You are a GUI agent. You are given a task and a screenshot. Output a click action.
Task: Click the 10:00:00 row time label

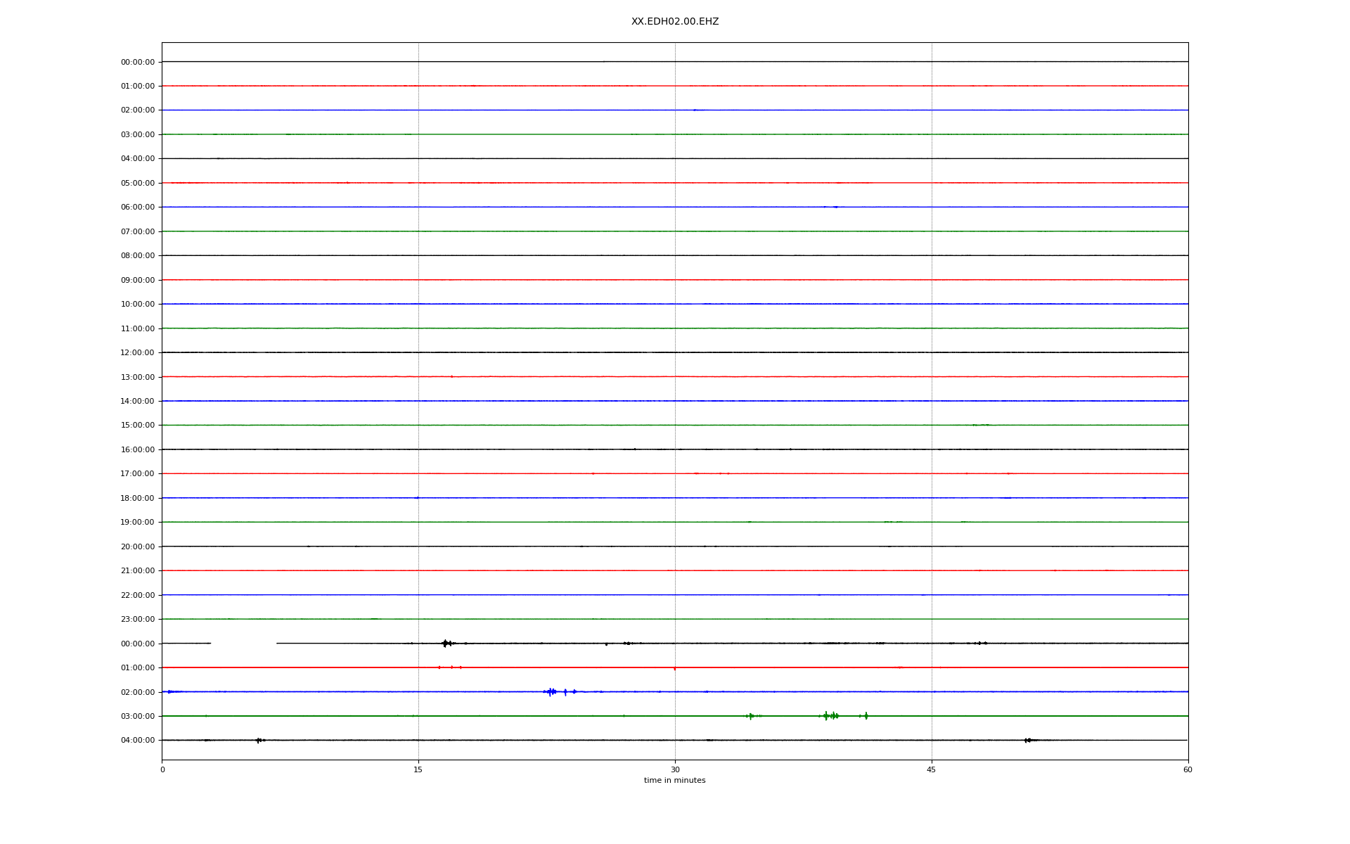(138, 305)
